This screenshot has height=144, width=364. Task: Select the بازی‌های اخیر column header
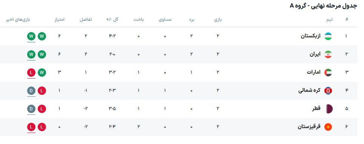(18, 20)
